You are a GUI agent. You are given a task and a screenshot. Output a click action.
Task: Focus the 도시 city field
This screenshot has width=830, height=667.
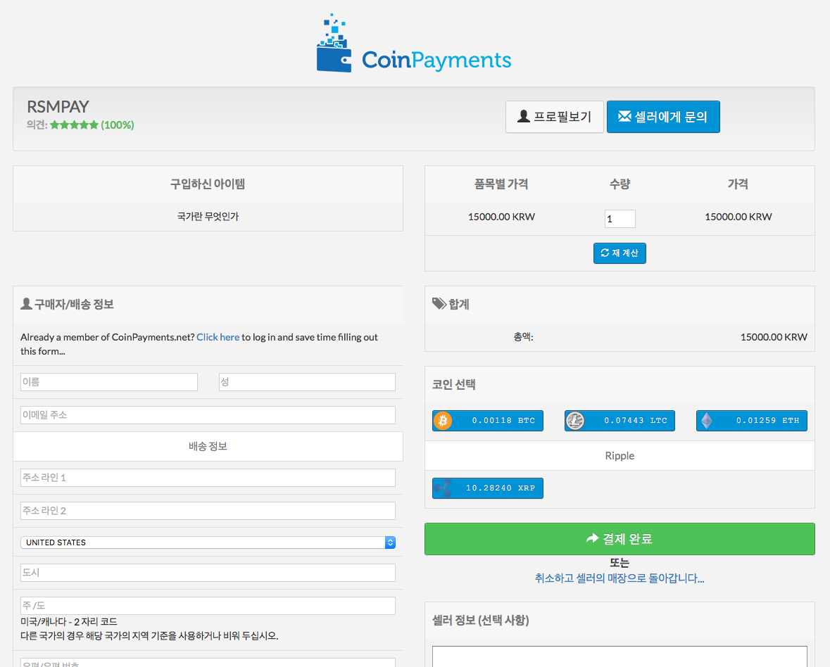(208, 573)
